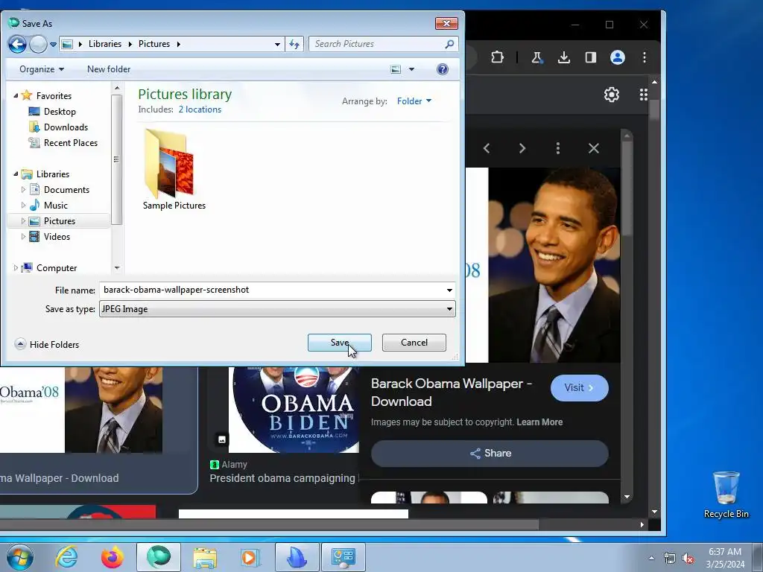Open recent pages dropdown beside forward arrow
This screenshot has width=763, height=572.
[x=53, y=44]
